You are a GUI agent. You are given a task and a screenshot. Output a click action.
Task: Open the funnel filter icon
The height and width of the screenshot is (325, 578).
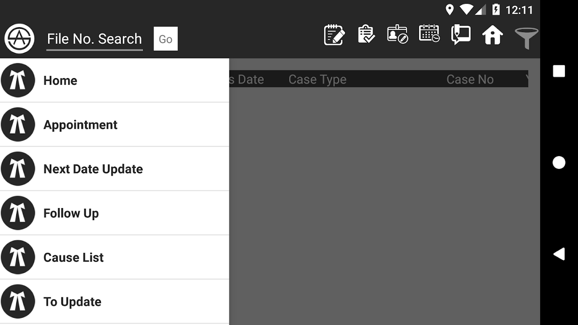click(x=526, y=37)
